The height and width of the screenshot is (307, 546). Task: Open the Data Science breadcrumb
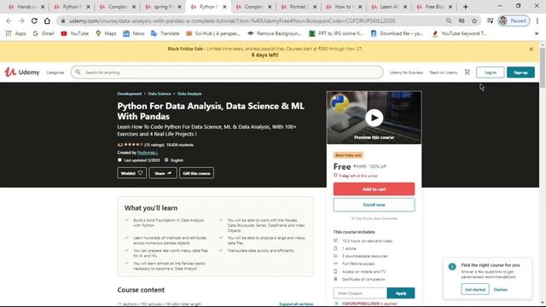tap(160, 94)
